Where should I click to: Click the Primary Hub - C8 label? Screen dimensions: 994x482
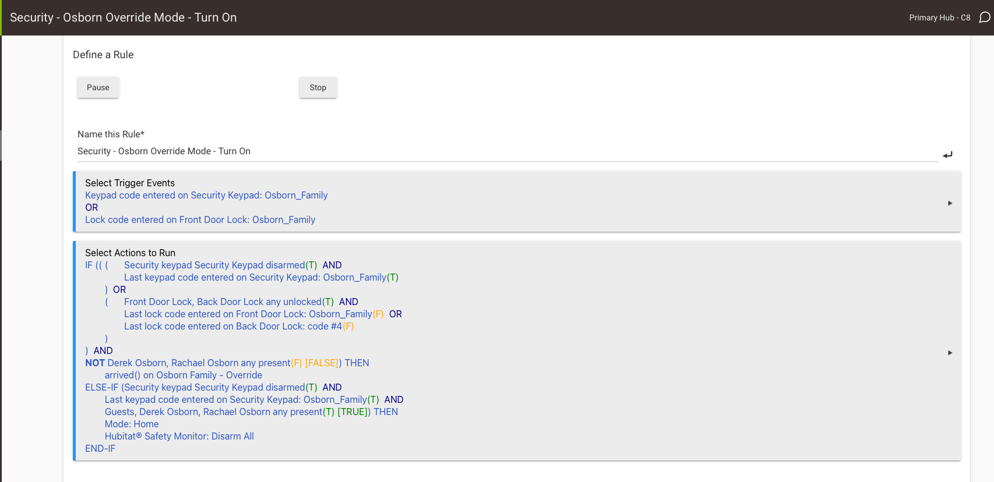pyautogui.click(x=939, y=17)
